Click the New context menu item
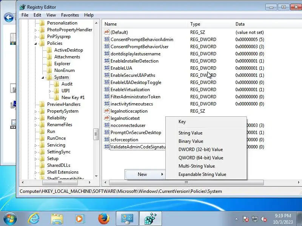The width and height of the screenshot is (302, 226). point(145,174)
